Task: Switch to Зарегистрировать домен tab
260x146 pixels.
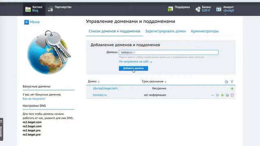Action: point(165,31)
